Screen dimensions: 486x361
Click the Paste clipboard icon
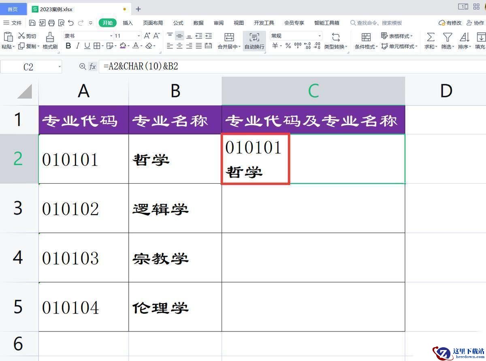pyautogui.click(x=8, y=37)
